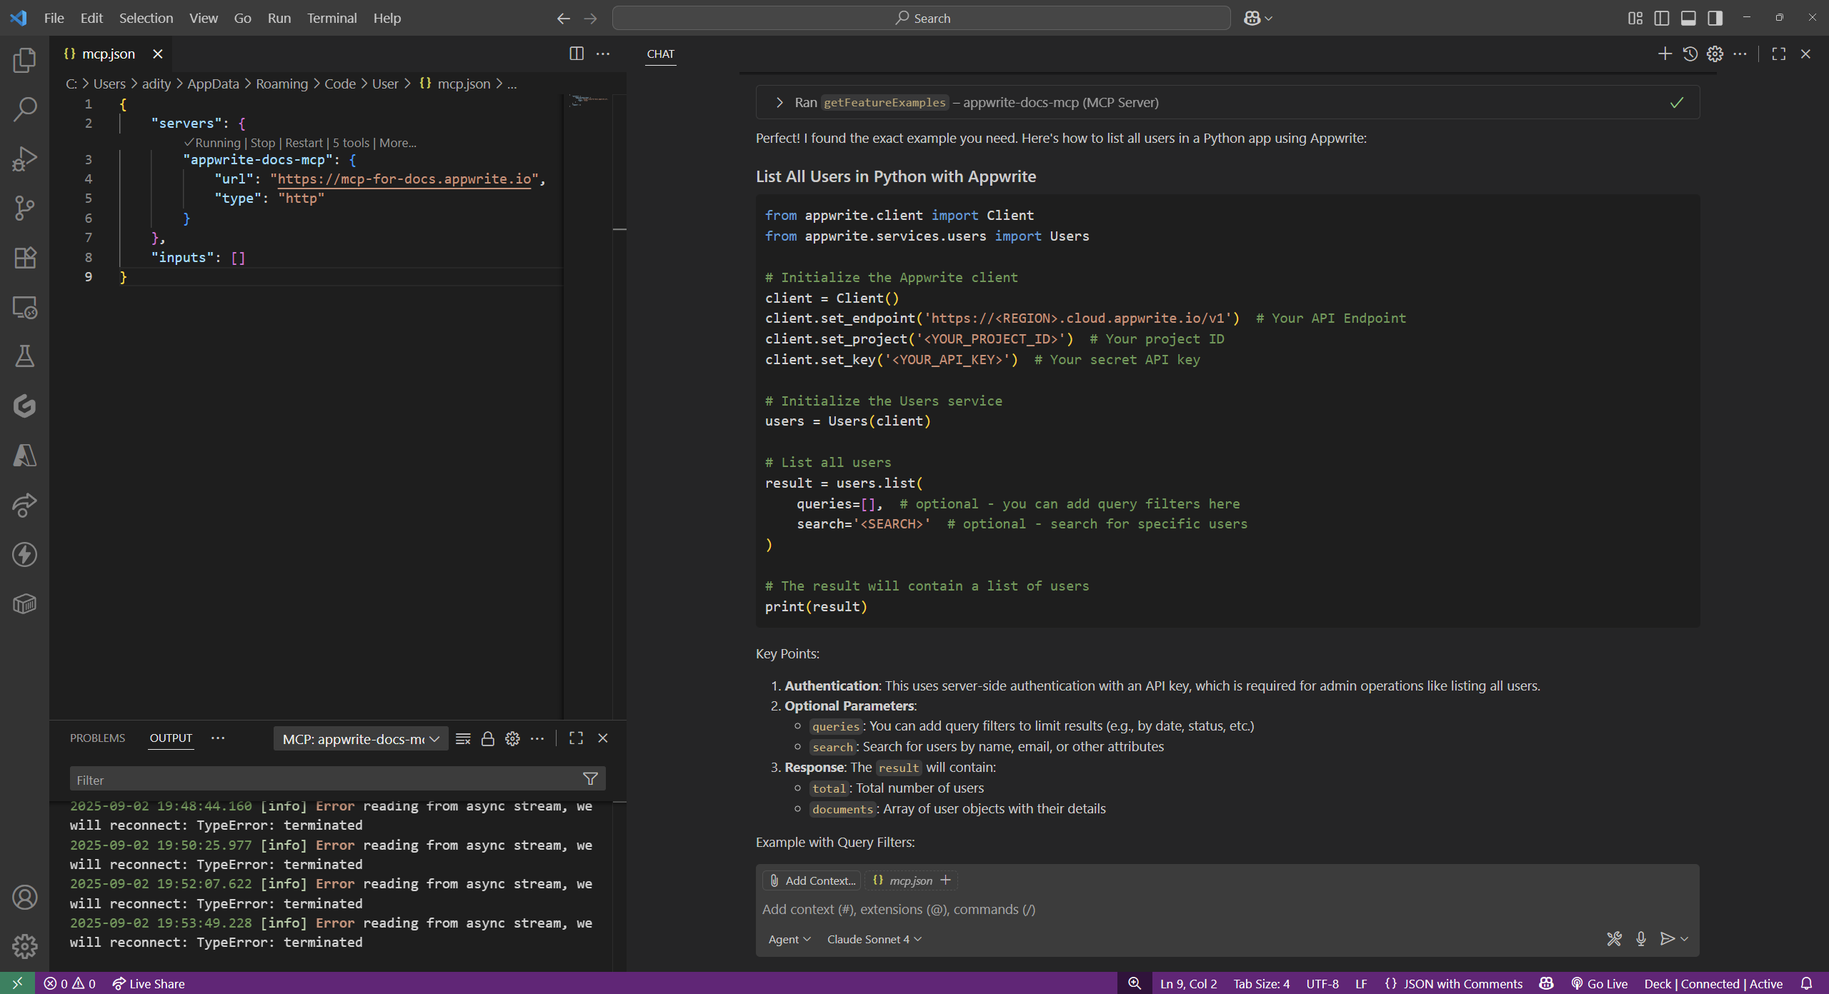Viewport: 1829px width, 994px height.
Task: Show chat history
Action: 1690,54
